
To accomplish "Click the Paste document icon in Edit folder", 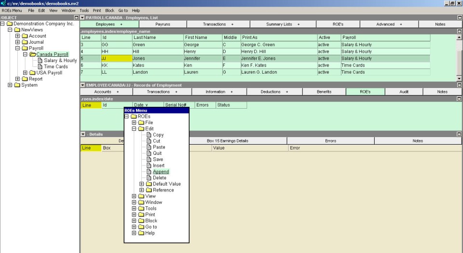I will coord(149,147).
